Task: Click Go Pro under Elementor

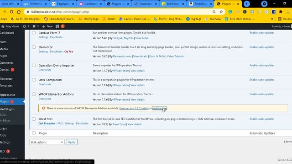Action: [x=69, y=51]
